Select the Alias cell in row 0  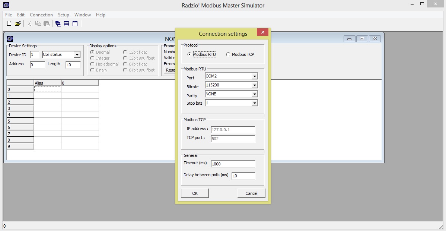48,89
